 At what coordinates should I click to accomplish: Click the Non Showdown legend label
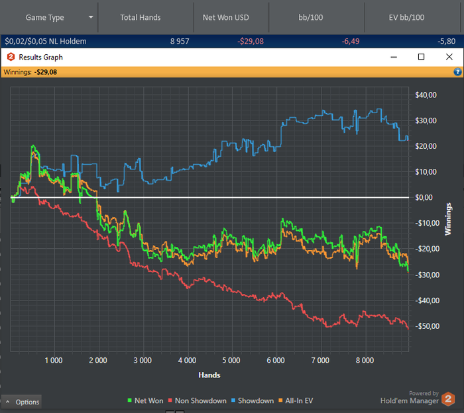click(201, 400)
